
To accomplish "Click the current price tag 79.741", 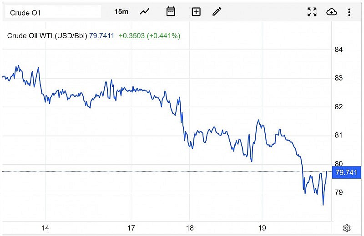I will point(347,173).
